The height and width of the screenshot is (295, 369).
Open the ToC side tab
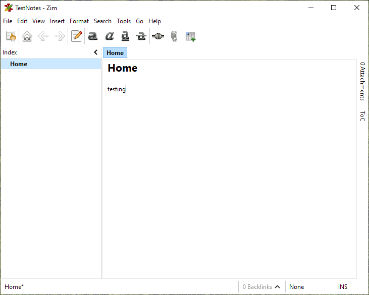[x=362, y=116]
